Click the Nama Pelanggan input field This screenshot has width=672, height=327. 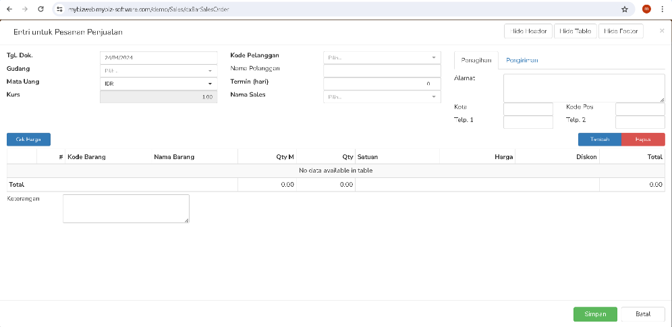pyautogui.click(x=382, y=71)
